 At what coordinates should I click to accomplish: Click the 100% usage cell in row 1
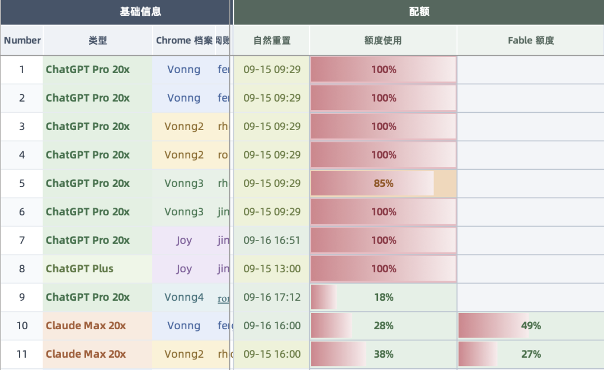pos(383,70)
